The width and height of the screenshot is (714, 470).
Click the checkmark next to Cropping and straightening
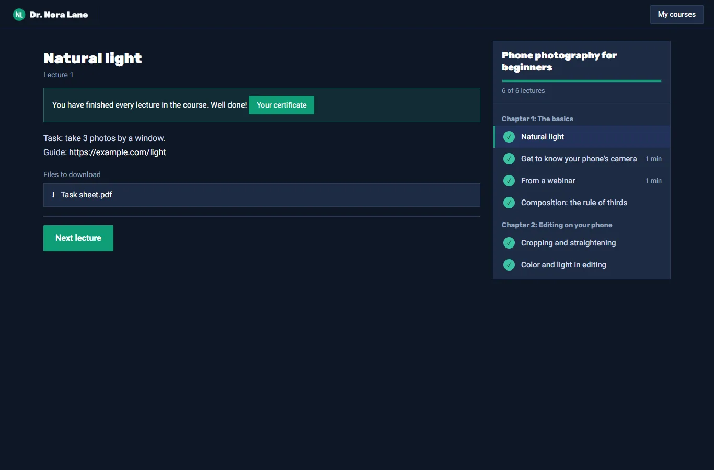pos(509,243)
